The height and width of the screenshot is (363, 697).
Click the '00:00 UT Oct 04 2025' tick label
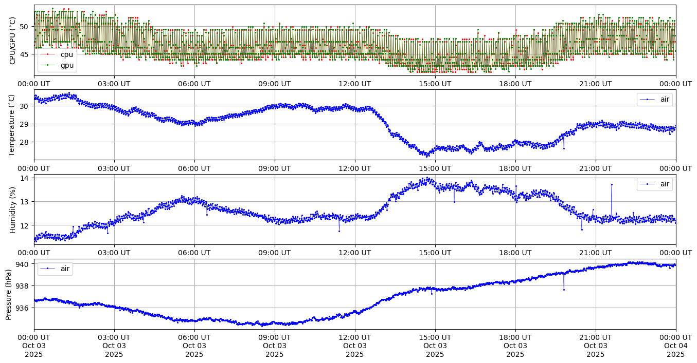675,346
